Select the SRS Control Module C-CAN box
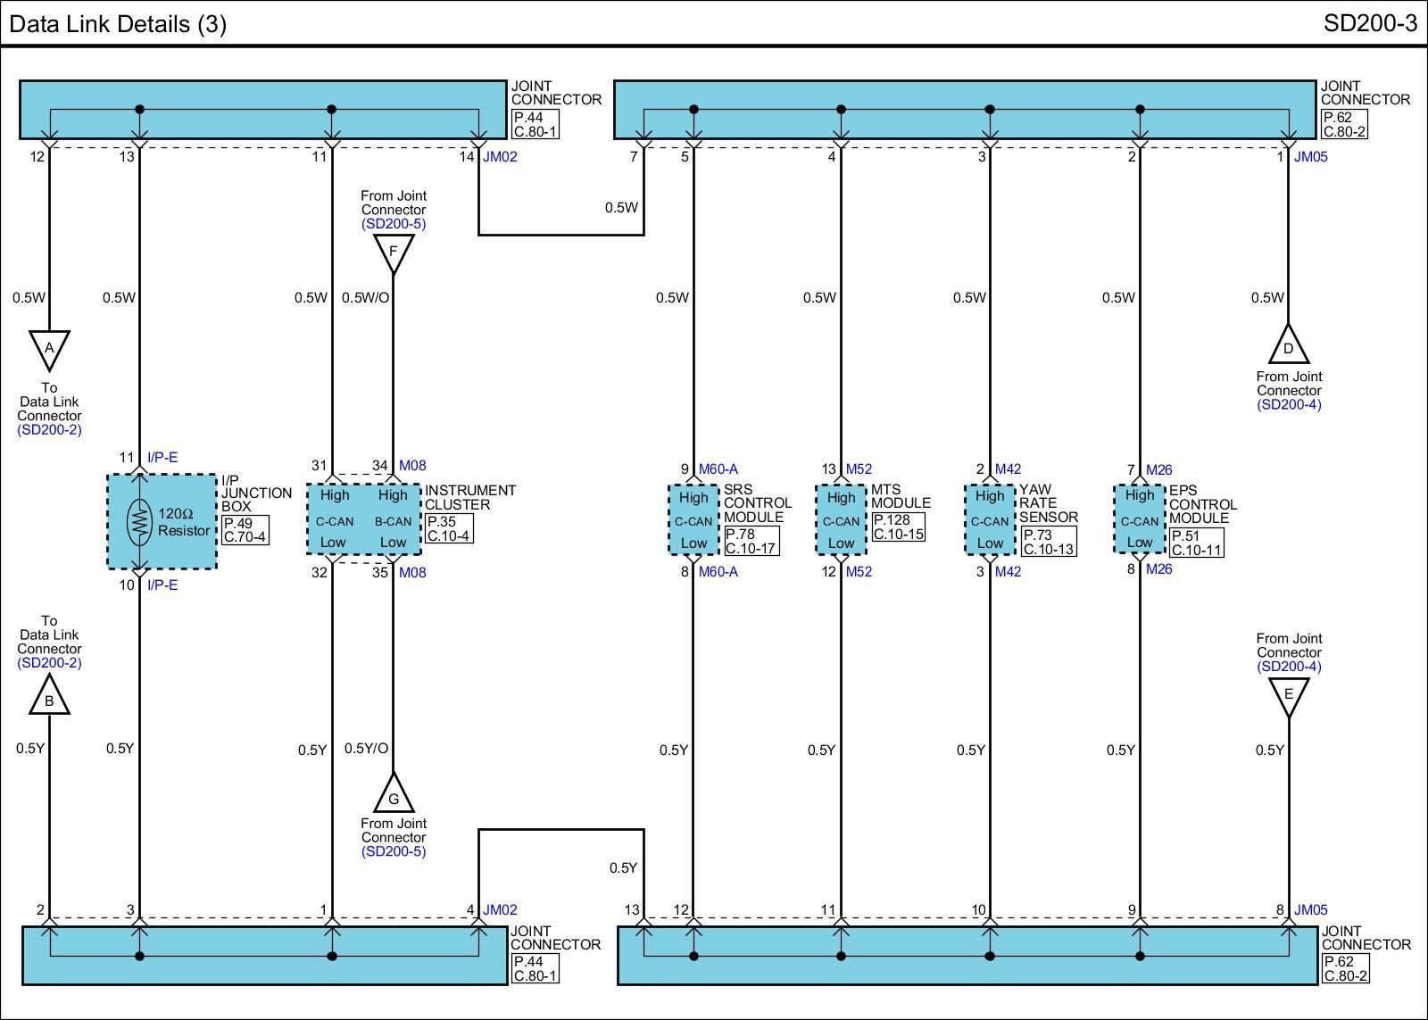 click(x=693, y=520)
